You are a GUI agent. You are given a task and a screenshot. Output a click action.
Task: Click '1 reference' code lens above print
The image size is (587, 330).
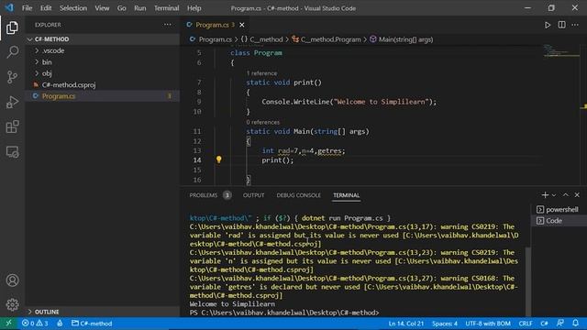(261, 73)
